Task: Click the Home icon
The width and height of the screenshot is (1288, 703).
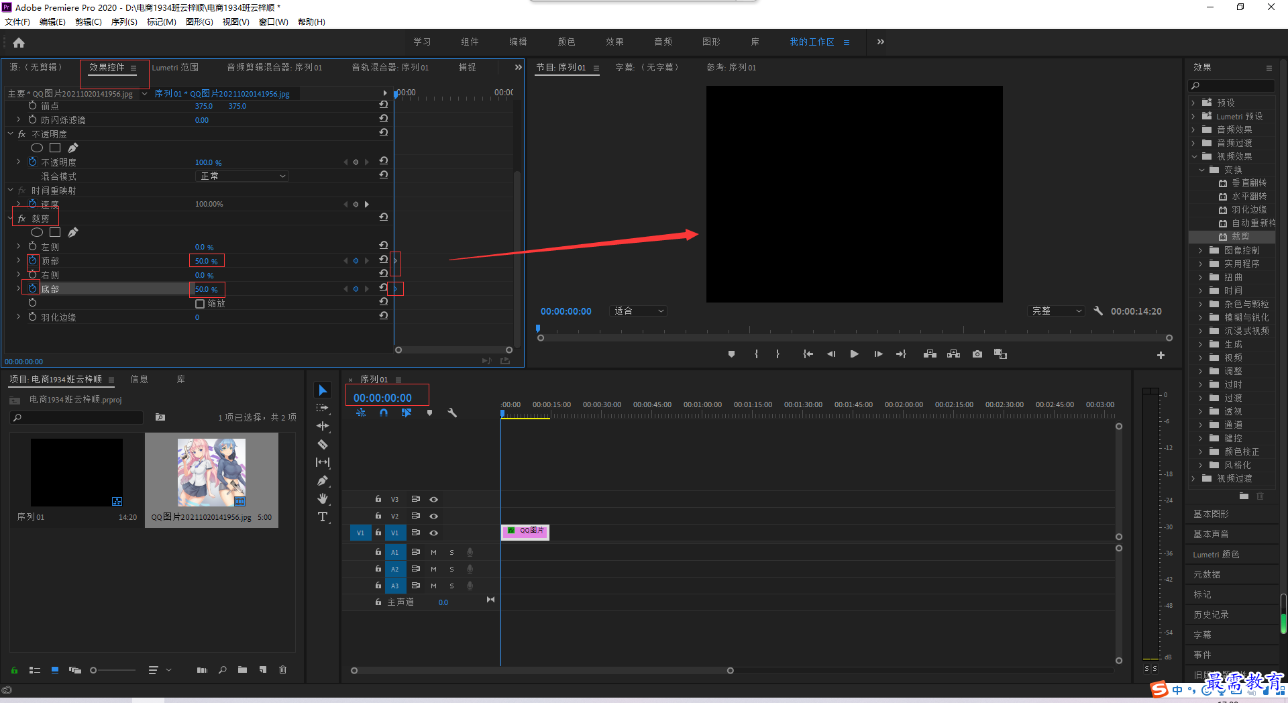Action: (19, 42)
